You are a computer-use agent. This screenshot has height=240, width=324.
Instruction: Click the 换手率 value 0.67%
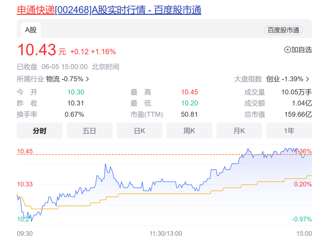pos(74,114)
